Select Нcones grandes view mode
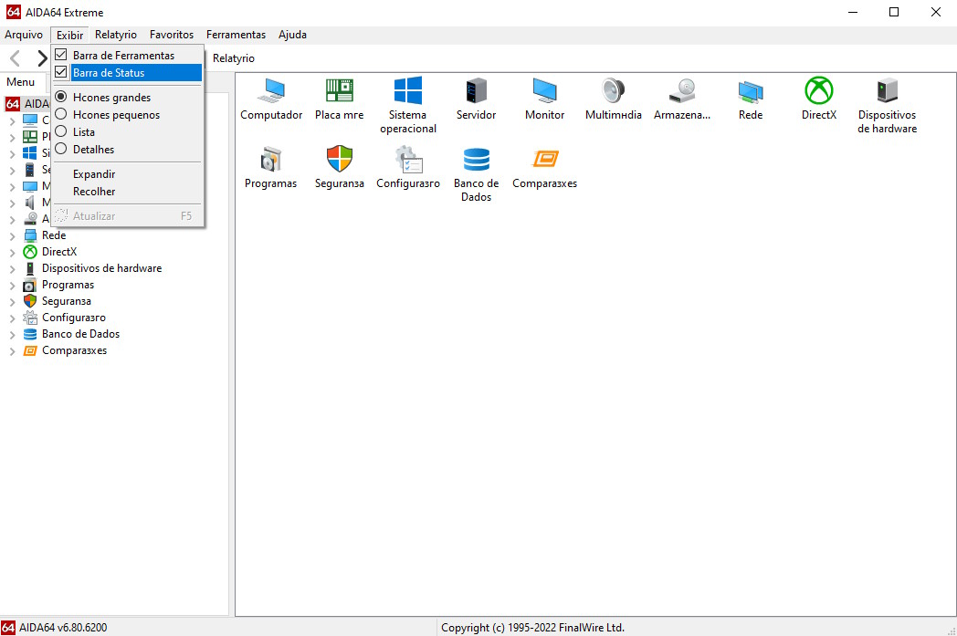This screenshot has width=957, height=636. [x=61, y=97]
